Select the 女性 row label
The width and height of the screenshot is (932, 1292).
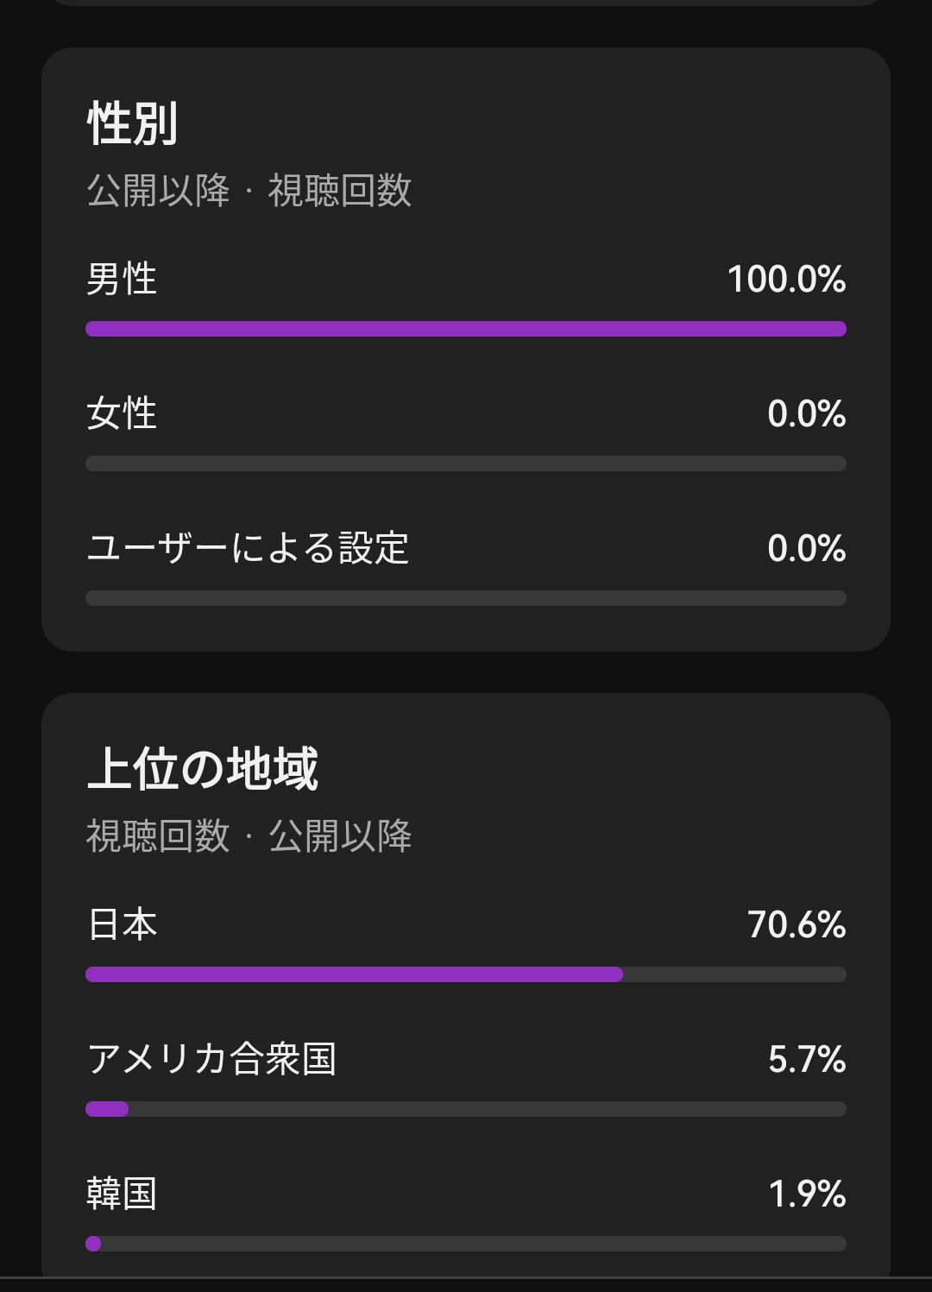pos(122,413)
